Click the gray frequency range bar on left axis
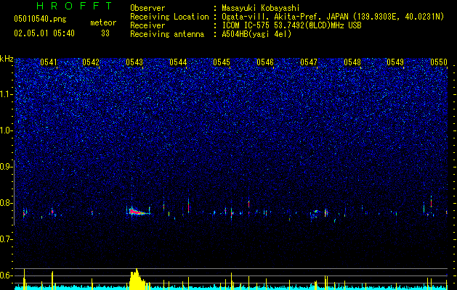Screen dimensions: 457x290 click(15, 193)
